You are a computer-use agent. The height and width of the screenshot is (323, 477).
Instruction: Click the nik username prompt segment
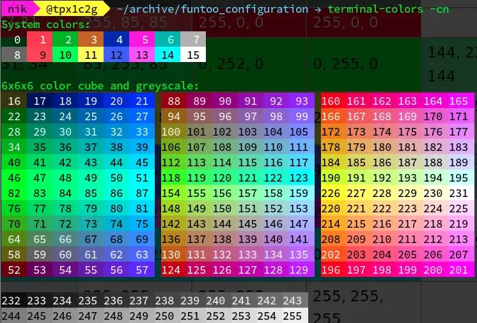(17, 9)
